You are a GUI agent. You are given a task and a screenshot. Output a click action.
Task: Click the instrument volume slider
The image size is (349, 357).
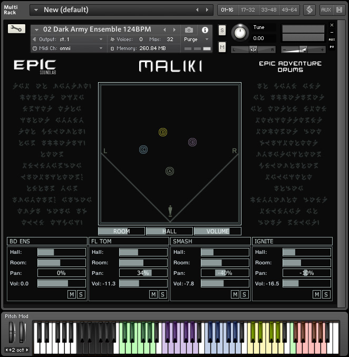click(x=304, y=49)
